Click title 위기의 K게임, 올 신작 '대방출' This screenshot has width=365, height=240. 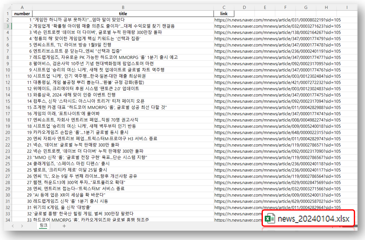pyautogui.click(x=62, y=208)
